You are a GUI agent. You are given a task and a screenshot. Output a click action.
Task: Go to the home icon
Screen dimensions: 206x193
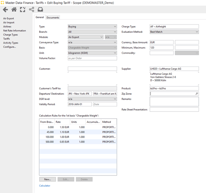pyautogui.click(x=14, y=10)
